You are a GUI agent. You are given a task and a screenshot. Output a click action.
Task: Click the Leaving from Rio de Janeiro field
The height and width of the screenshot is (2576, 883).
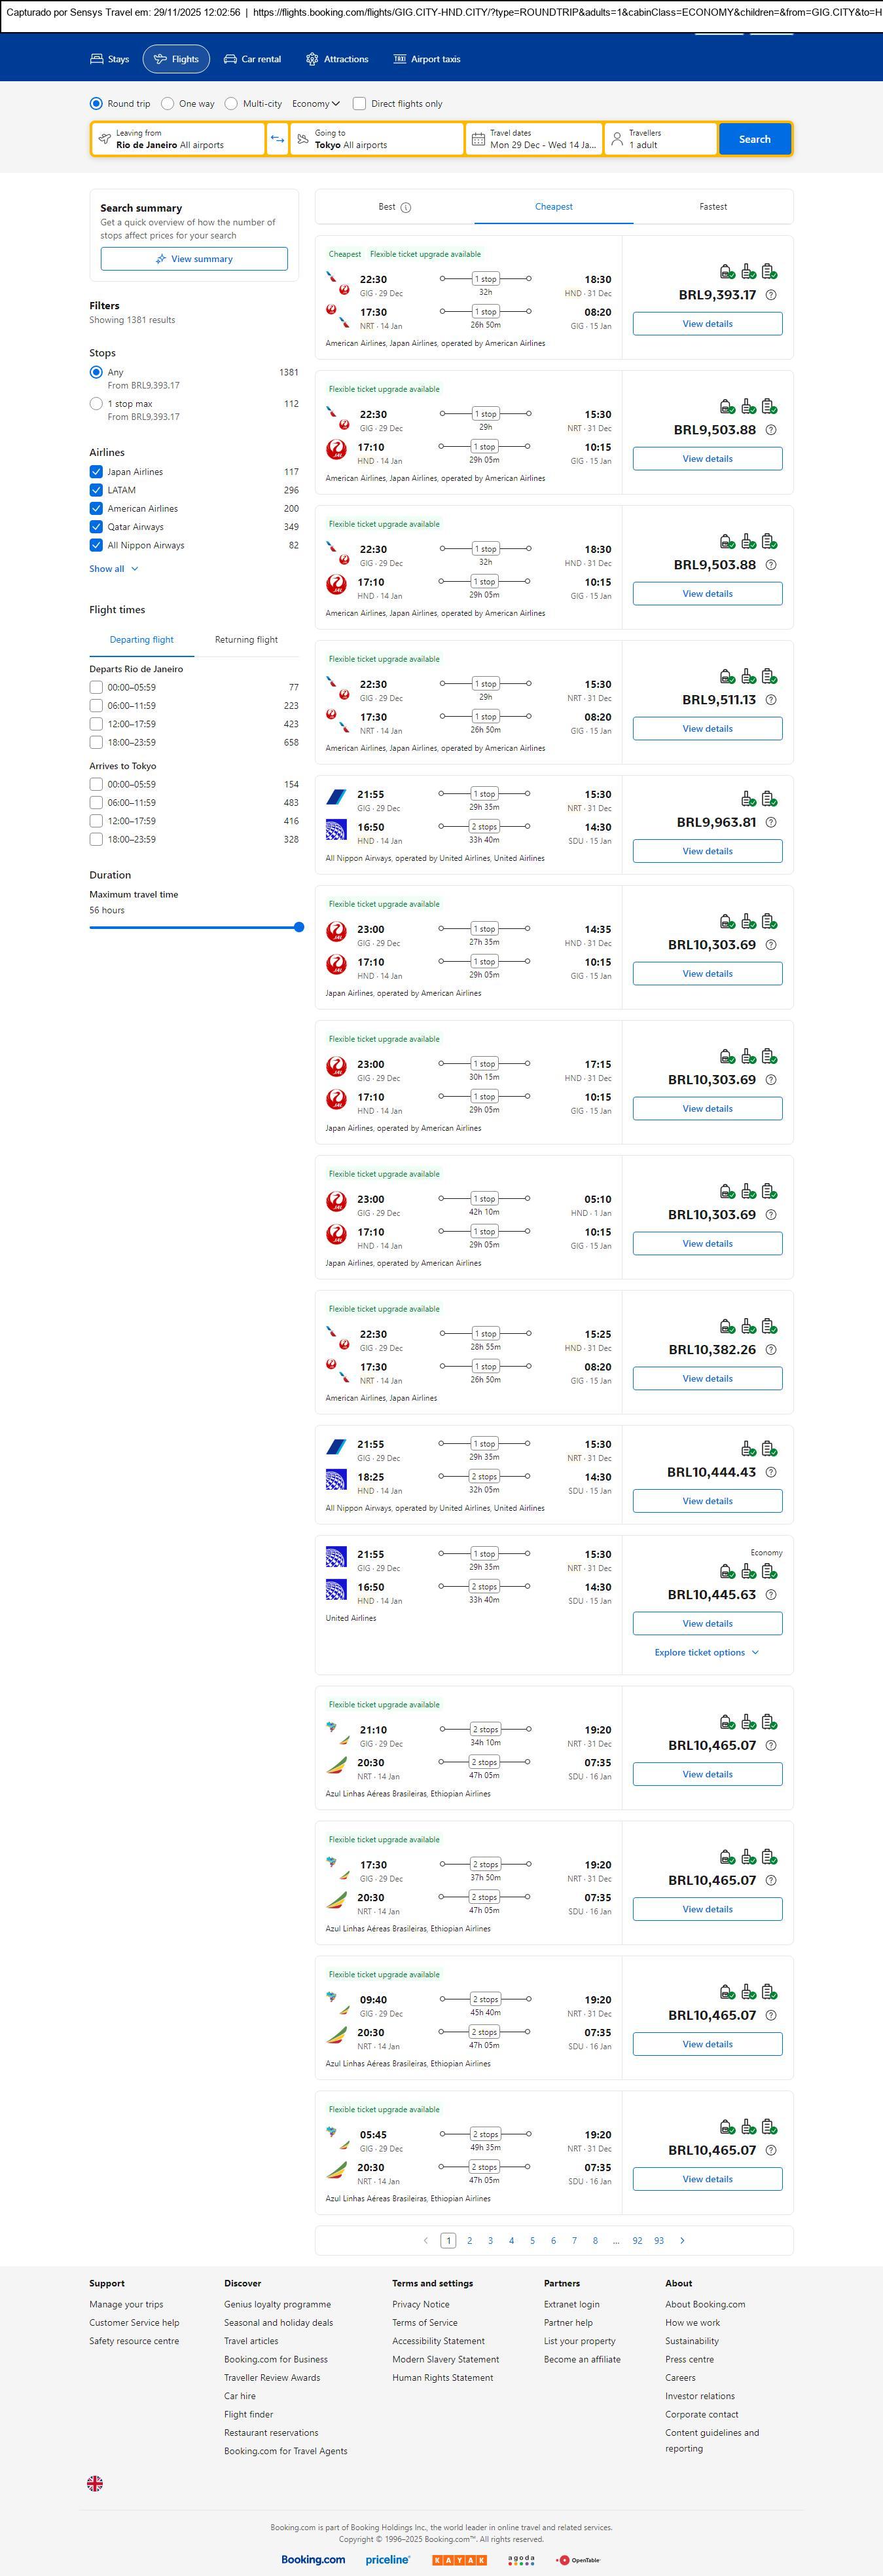point(178,139)
